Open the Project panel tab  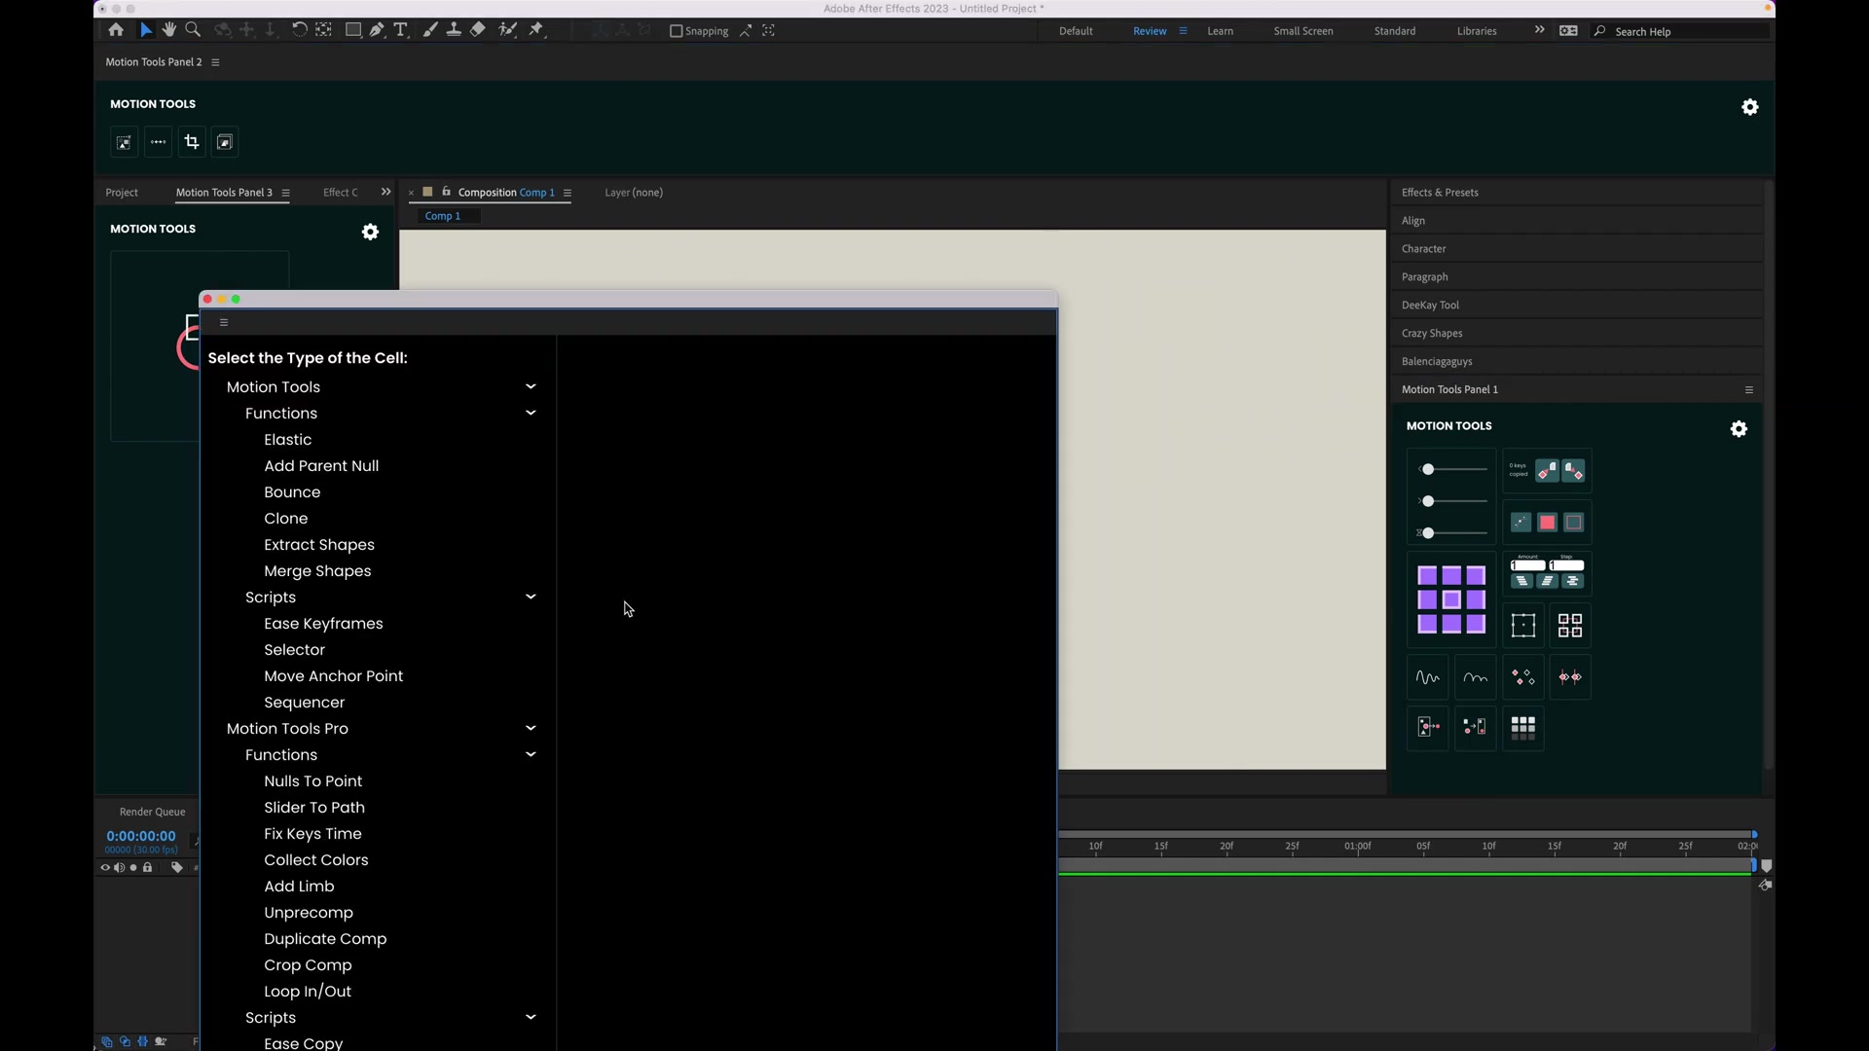click(122, 193)
